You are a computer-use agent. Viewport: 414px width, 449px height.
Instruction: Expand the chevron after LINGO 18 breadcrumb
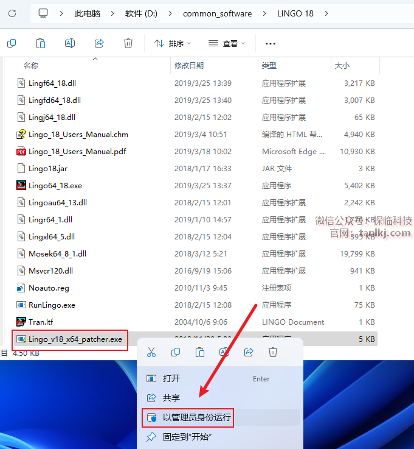(x=326, y=13)
